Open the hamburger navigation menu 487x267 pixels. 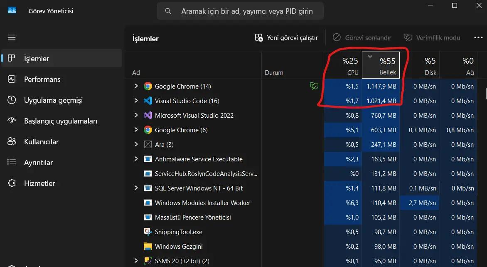click(12, 37)
